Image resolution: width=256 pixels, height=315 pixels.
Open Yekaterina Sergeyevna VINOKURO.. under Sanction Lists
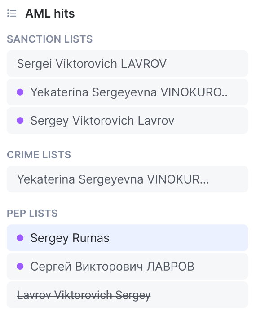[x=127, y=92]
